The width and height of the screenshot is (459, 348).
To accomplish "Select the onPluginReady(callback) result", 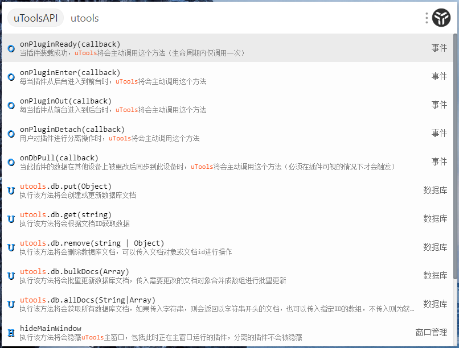I will [x=228, y=48].
